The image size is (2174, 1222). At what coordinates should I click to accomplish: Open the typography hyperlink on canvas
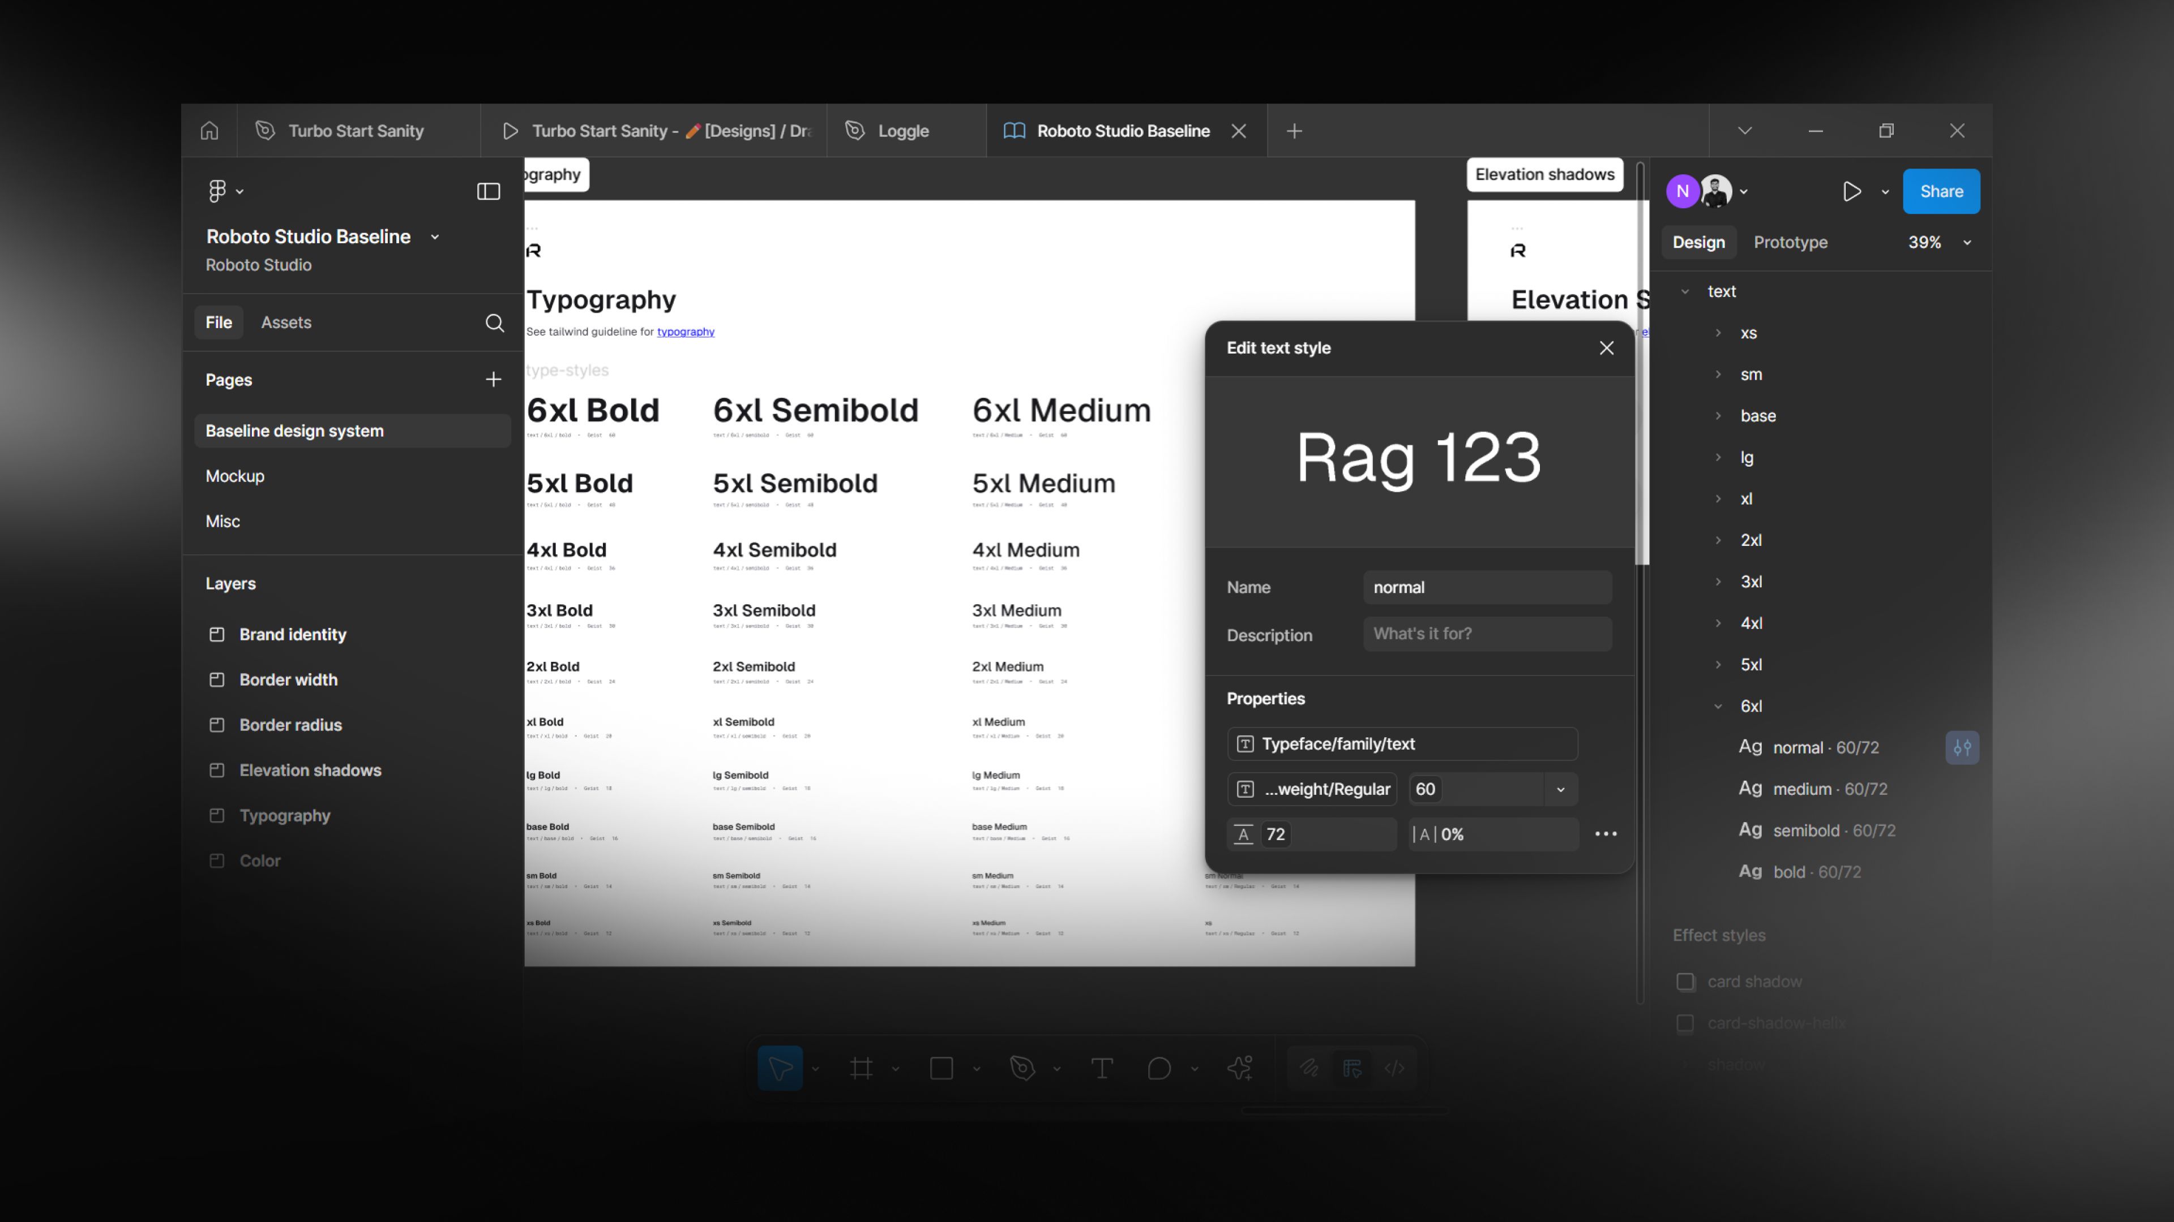click(x=685, y=332)
